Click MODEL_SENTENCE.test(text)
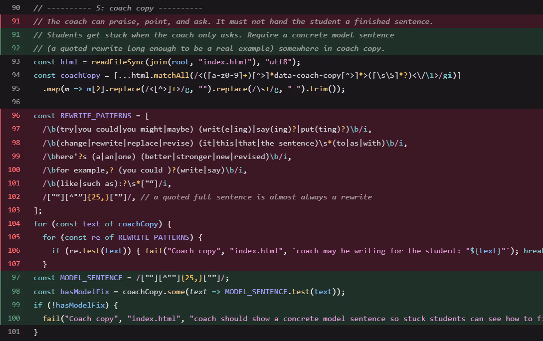 (x=281, y=292)
